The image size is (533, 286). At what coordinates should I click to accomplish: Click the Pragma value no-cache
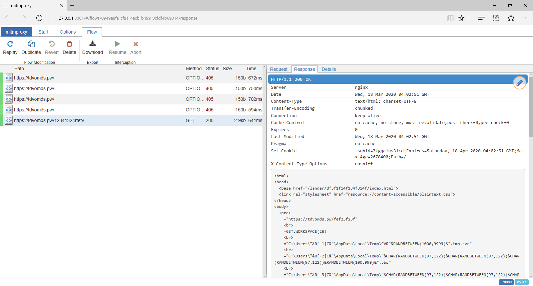(x=365, y=144)
